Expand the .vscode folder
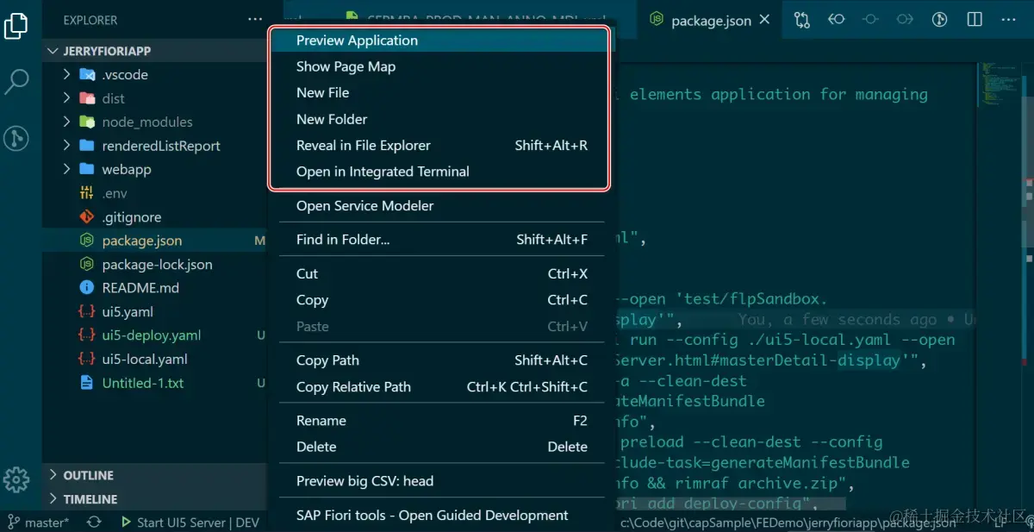 coord(155,75)
